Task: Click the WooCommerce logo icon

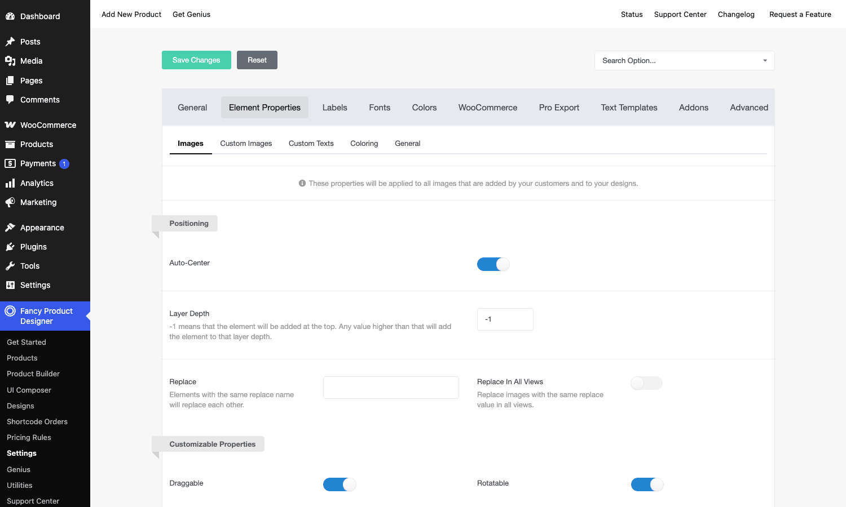Action: (x=10, y=125)
